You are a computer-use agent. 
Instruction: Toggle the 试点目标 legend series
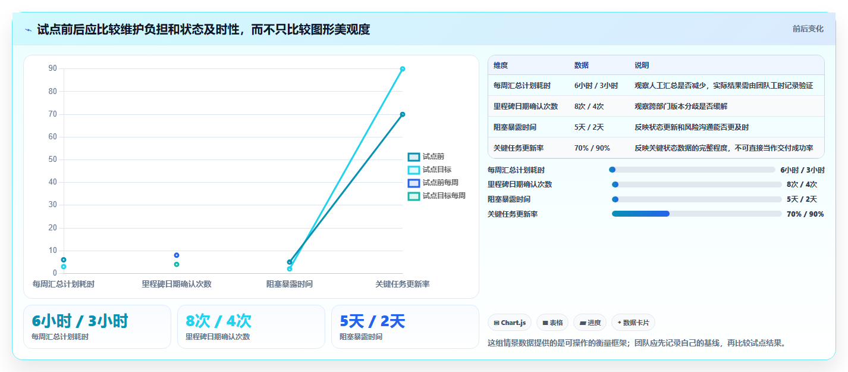(x=429, y=170)
